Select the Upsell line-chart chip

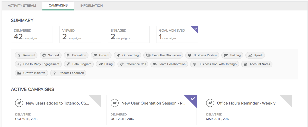click(255, 55)
